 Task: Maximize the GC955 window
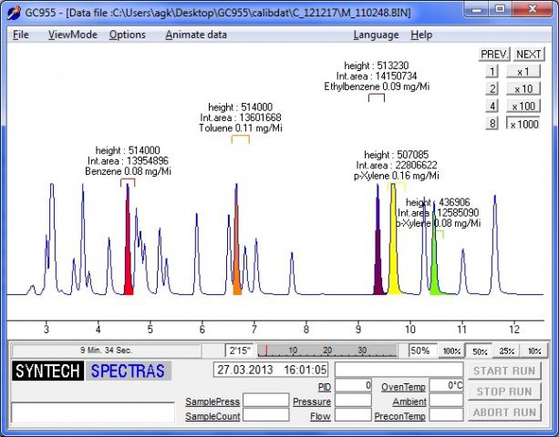[x=500, y=9]
